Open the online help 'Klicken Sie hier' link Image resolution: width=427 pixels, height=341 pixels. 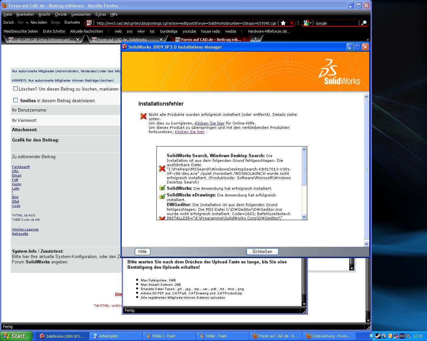tap(209, 123)
